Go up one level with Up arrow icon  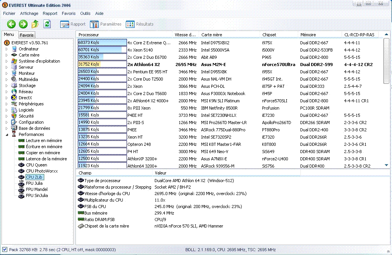[35, 24]
